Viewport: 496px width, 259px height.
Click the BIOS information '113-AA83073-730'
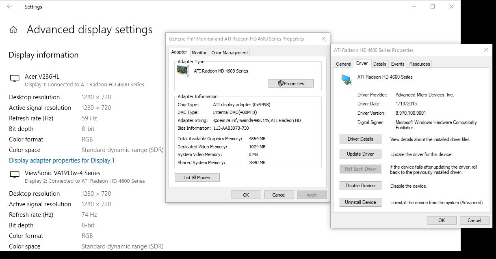point(231,128)
